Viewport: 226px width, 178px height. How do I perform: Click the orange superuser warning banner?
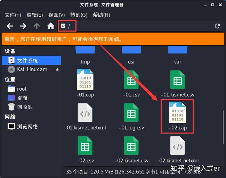(113, 39)
